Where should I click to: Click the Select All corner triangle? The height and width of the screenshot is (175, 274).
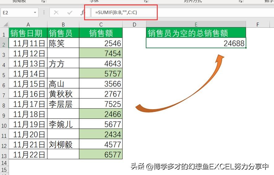pyautogui.click(x=5, y=24)
